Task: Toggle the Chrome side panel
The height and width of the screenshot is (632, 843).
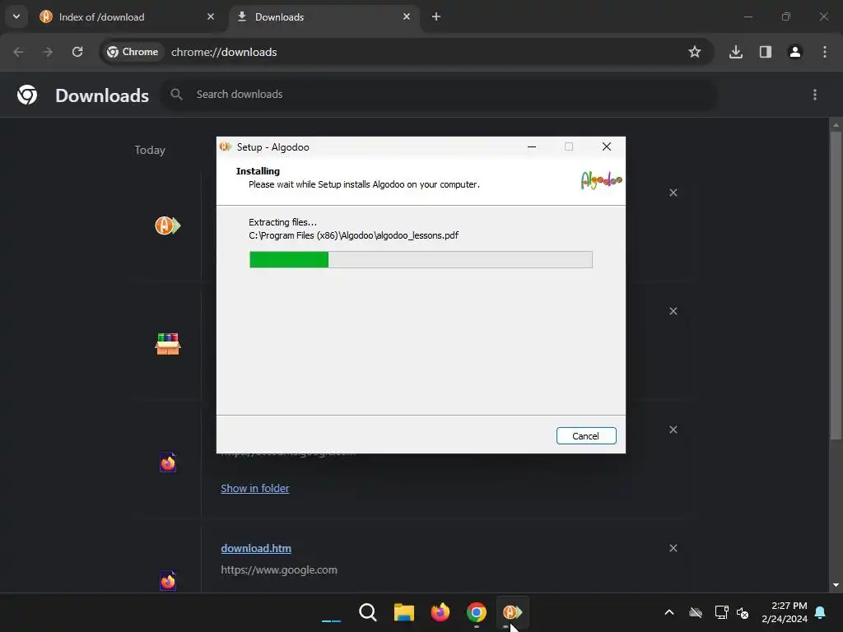Action: pos(766,52)
